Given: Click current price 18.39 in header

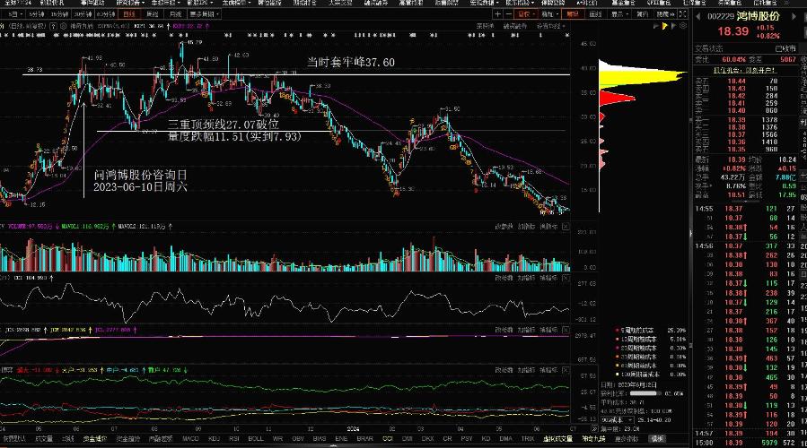Looking at the screenshot, I should [732, 31].
